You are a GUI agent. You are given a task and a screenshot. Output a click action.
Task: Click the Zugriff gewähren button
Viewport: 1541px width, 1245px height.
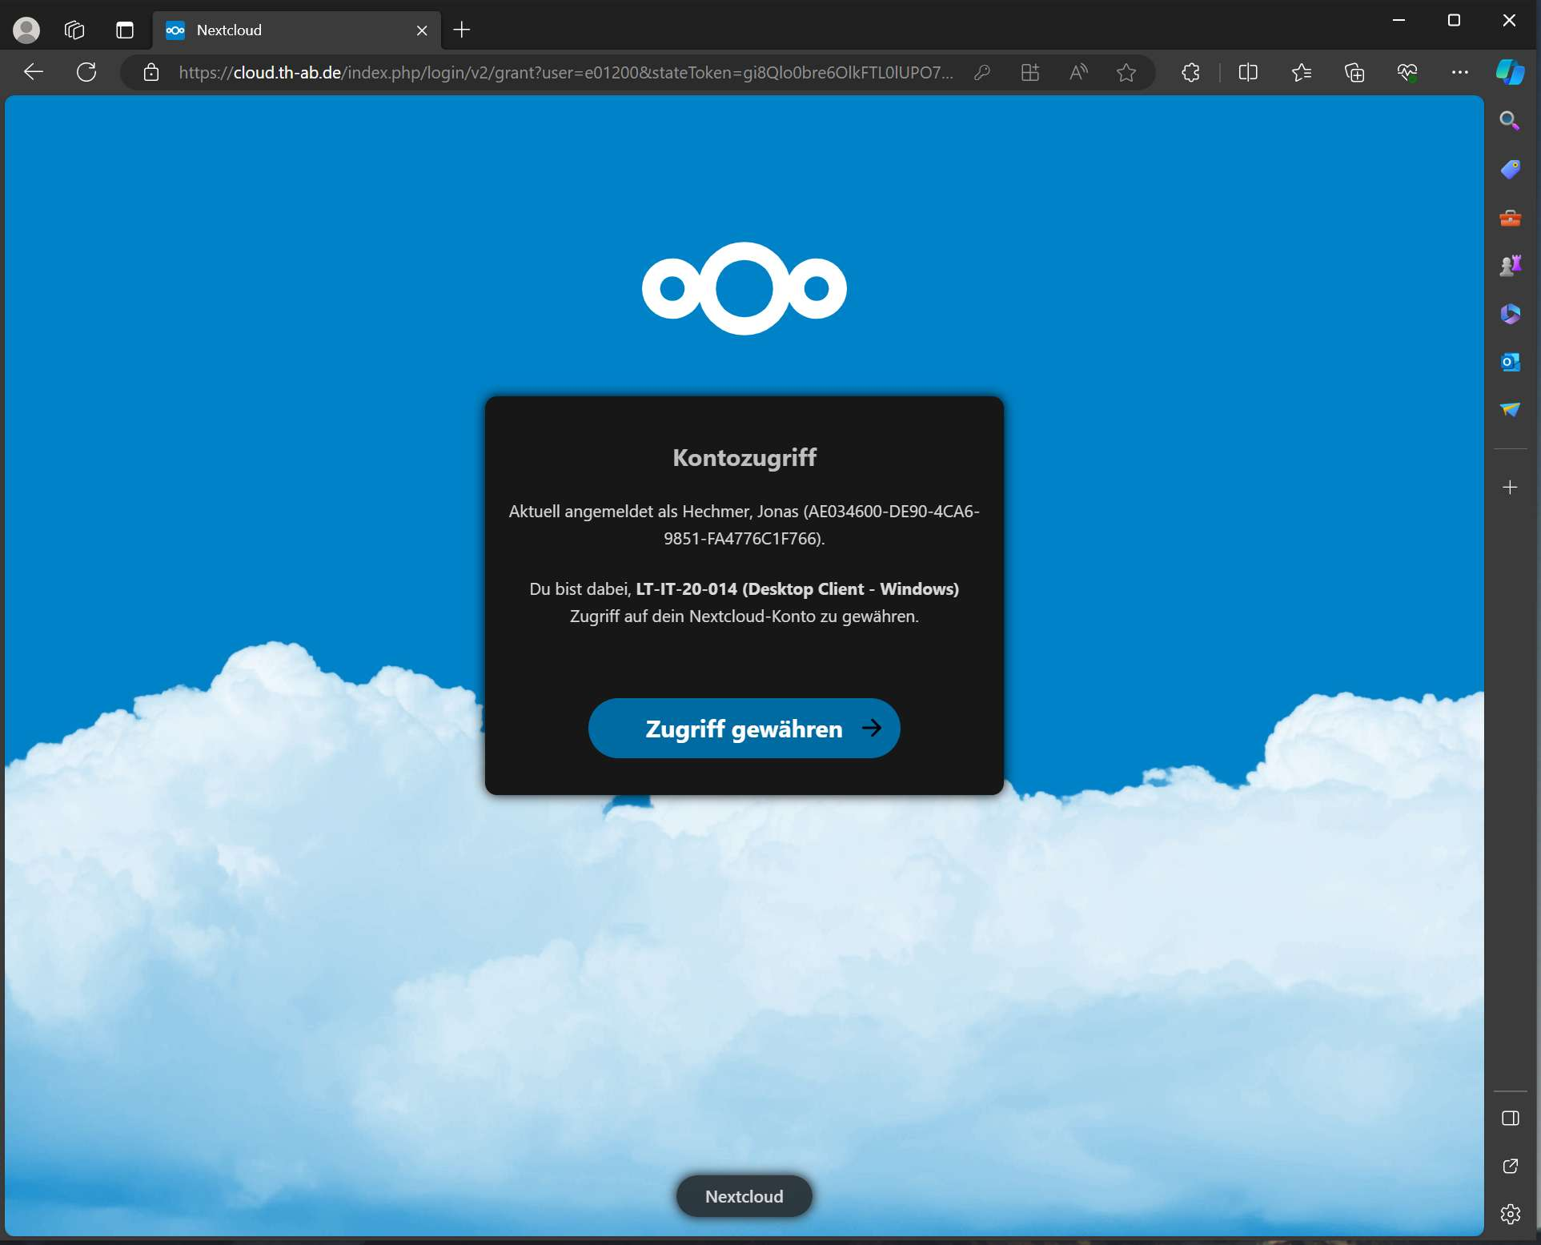(744, 728)
